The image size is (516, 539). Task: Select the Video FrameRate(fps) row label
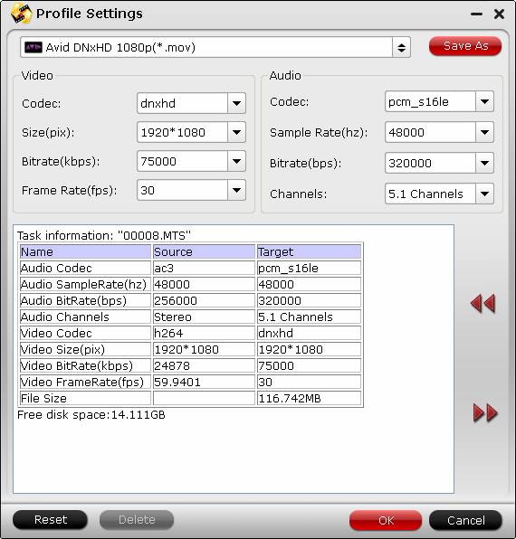(85, 382)
